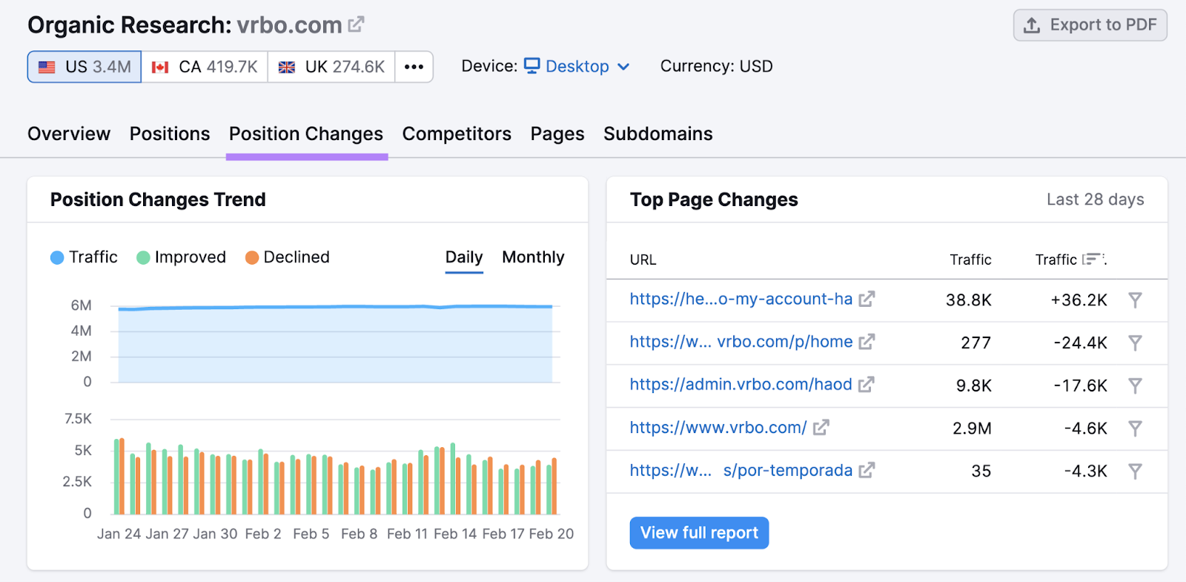Click filter icon for vrbo.com/p/home row
This screenshot has height=582, width=1186.
pyautogui.click(x=1135, y=343)
